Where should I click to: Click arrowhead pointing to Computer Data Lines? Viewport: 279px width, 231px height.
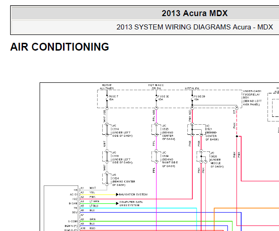[x=117, y=203]
